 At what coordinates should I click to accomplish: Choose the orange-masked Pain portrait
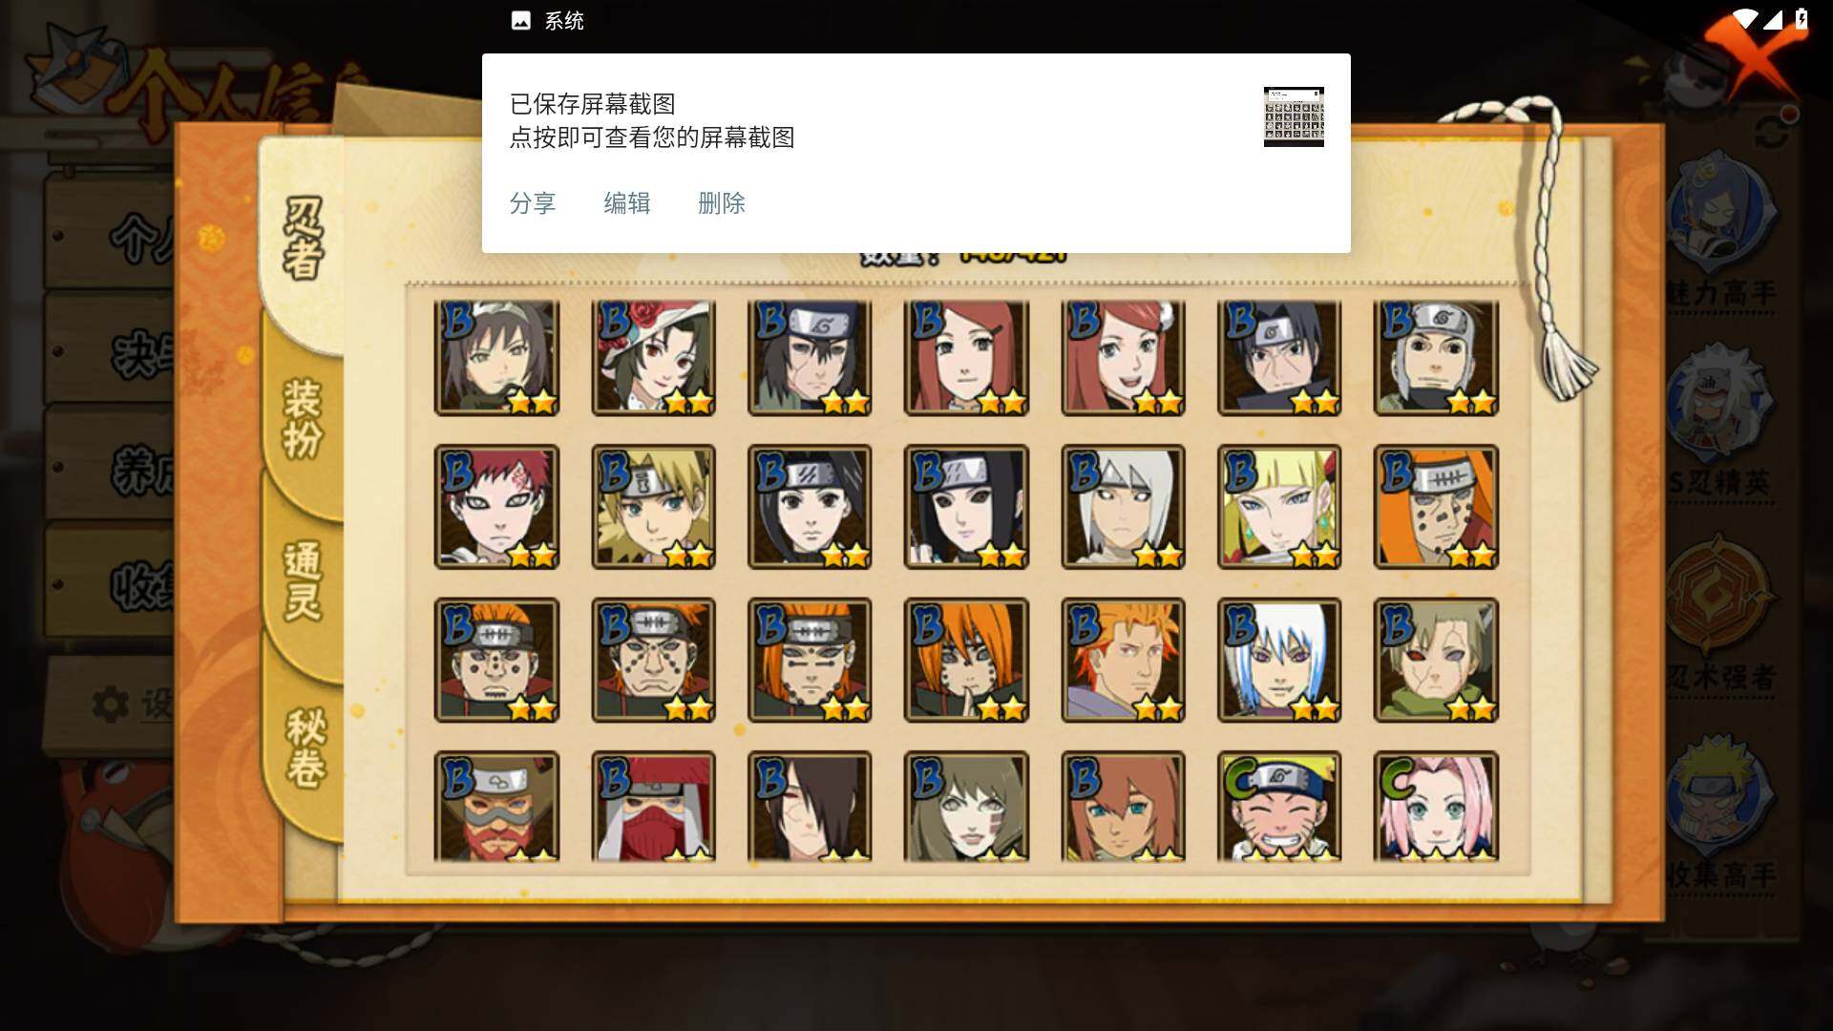pyautogui.click(x=1436, y=507)
